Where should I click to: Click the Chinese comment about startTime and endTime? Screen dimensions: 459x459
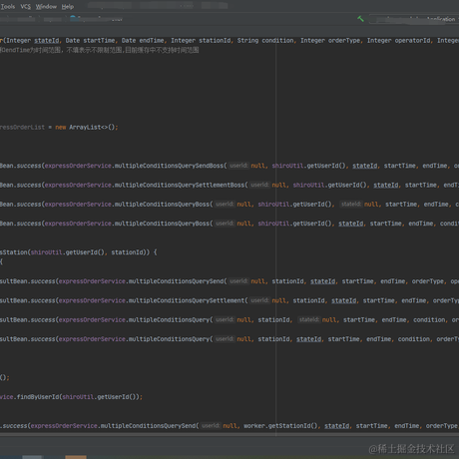tap(99, 50)
